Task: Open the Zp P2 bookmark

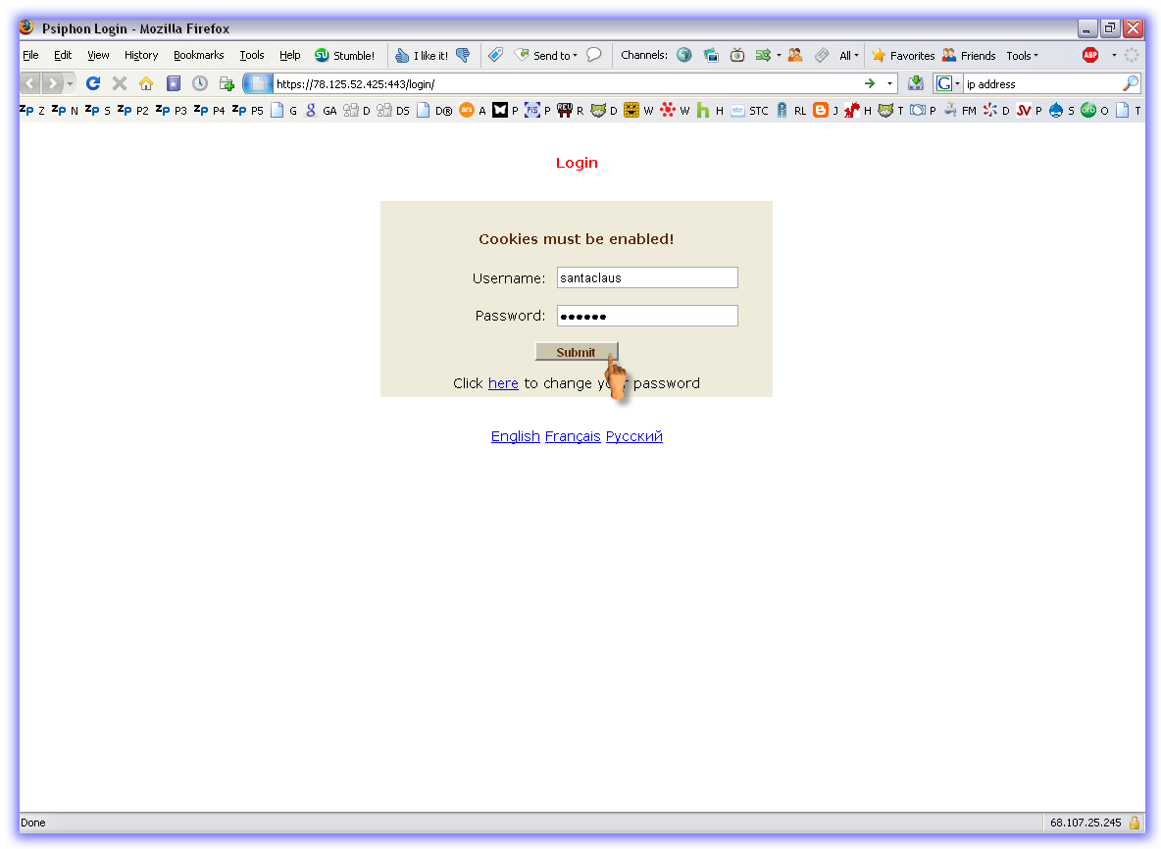Action: click(133, 110)
